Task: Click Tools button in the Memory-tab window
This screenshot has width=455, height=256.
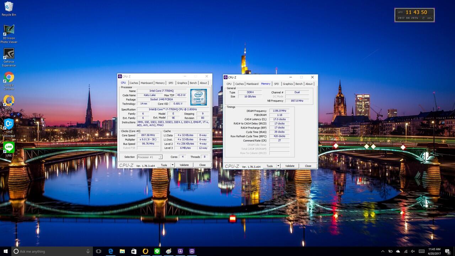Action: coord(270,166)
